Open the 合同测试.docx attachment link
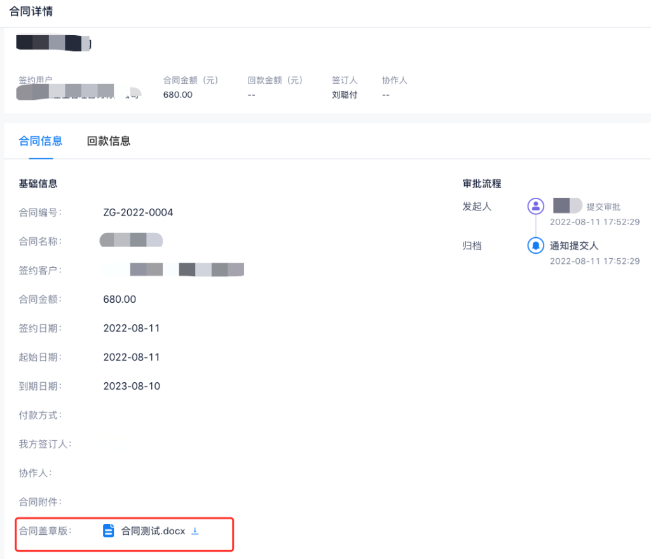 153,531
